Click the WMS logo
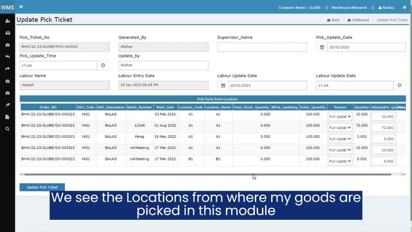412x232 pixels. [7, 7]
